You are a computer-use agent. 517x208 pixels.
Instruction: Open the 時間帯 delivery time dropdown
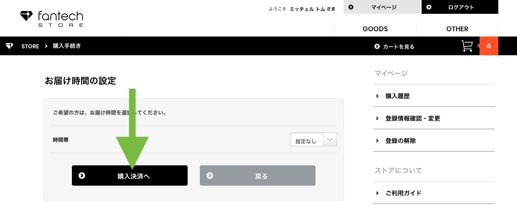coord(314,140)
